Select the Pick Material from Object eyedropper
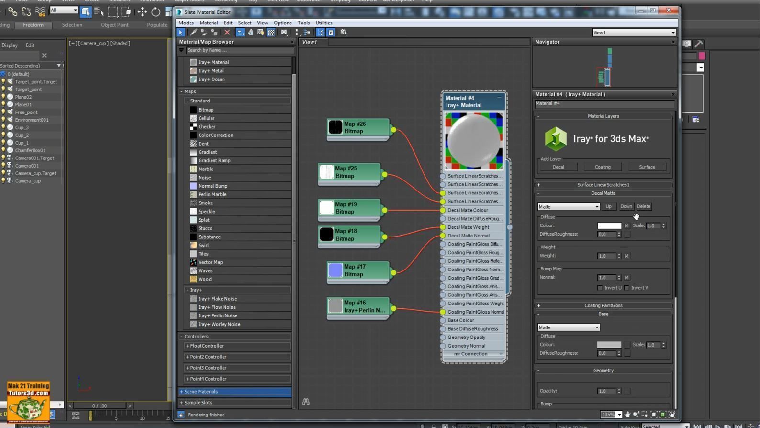760x428 pixels. click(x=193, y=33)
